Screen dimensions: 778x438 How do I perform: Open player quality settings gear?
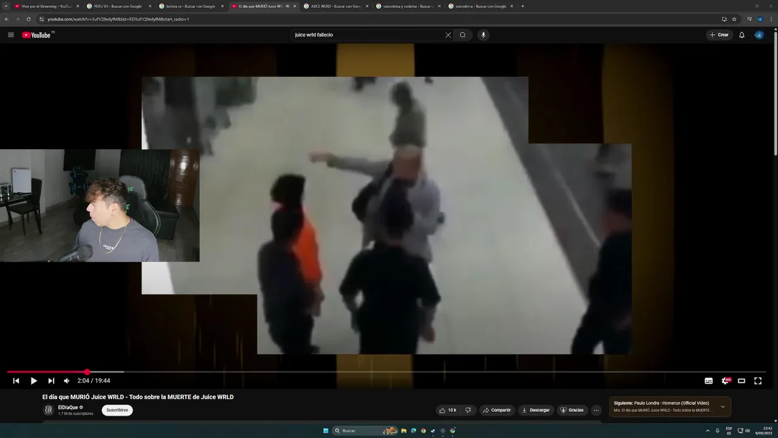[725, 381]
